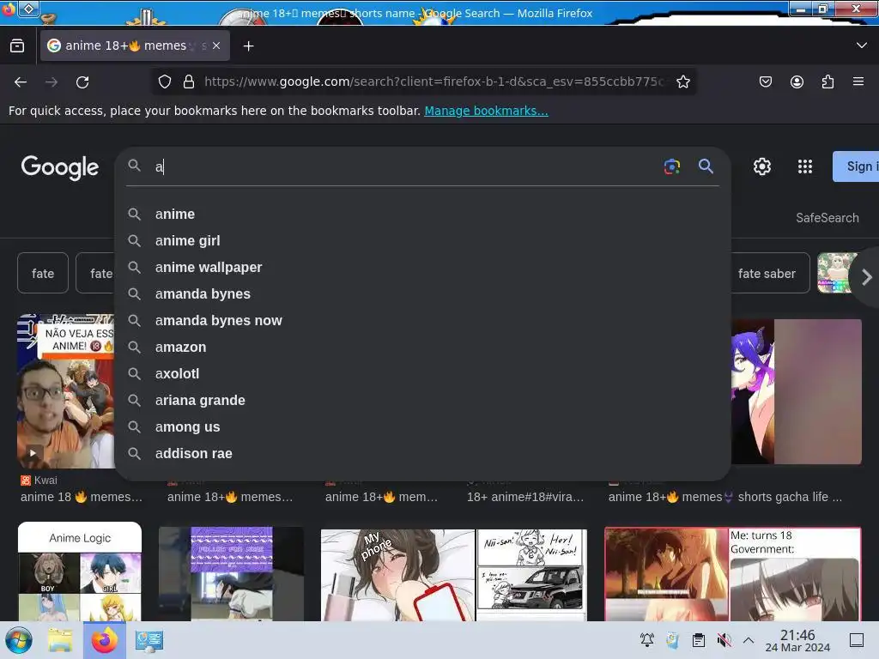879x659 pixels.
Task: Open the Kwai video thumbnail
Action: point(65,391)
